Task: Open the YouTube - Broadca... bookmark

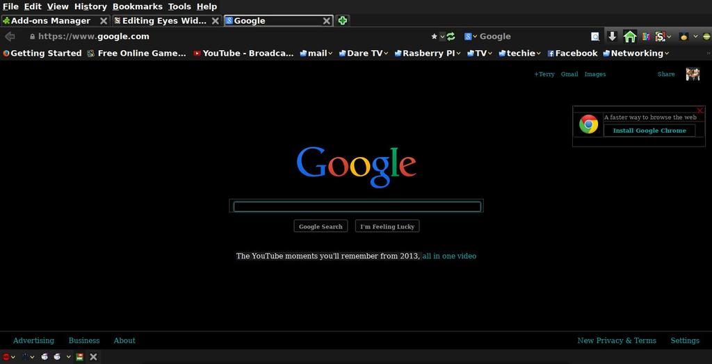Action: click(x=243, y=53)
